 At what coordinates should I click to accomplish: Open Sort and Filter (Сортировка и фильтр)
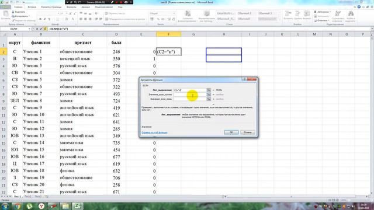pyautogui.click(x=338, y=16)
